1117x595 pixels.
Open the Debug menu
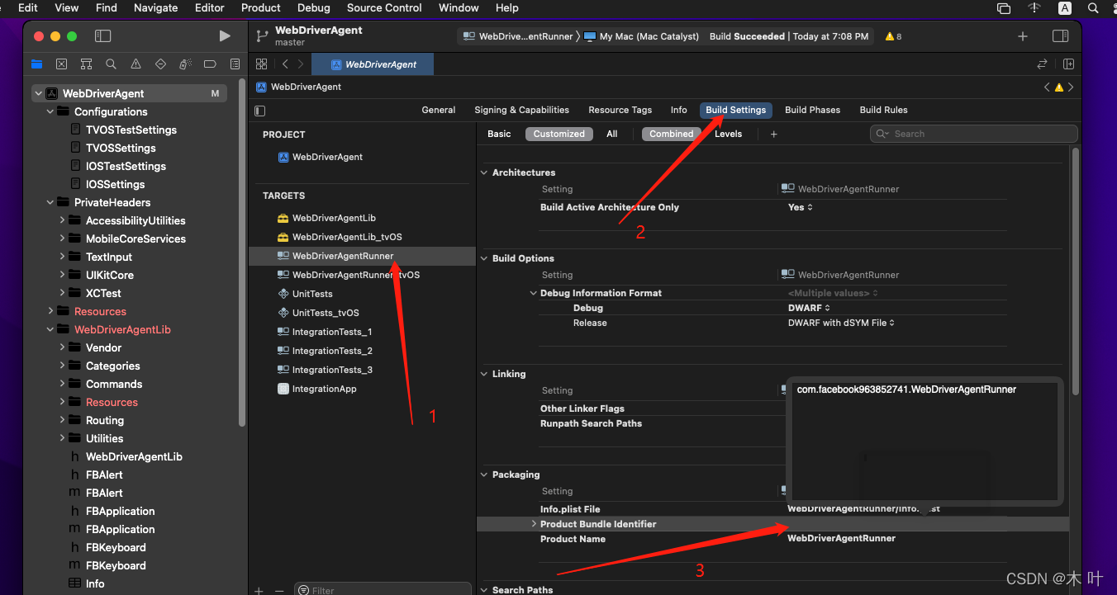(x=313, y=8)
